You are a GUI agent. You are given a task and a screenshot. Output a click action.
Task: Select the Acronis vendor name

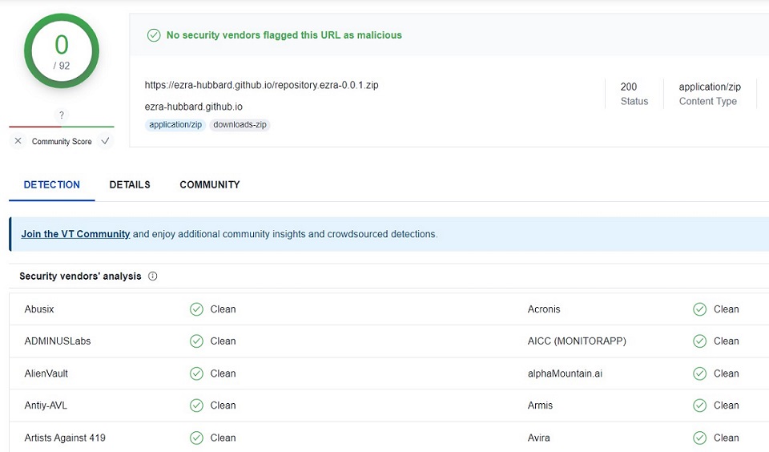pos(544,309)
